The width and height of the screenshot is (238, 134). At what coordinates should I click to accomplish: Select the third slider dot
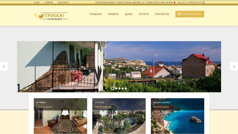point(120,88)
